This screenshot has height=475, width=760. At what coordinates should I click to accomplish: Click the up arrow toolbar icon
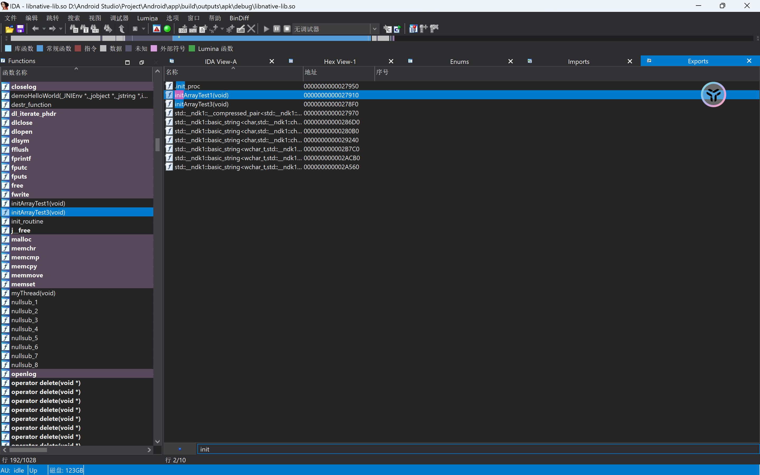click(122, 29)
